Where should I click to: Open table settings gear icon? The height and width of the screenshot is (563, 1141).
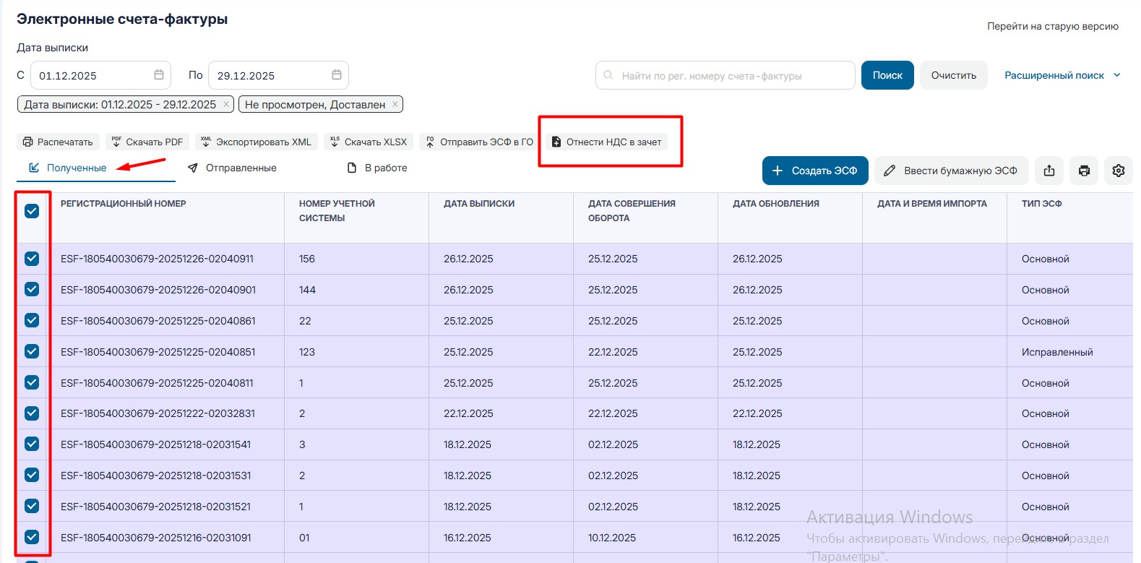(1119, 171)
